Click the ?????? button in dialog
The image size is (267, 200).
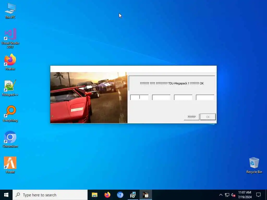191,117
